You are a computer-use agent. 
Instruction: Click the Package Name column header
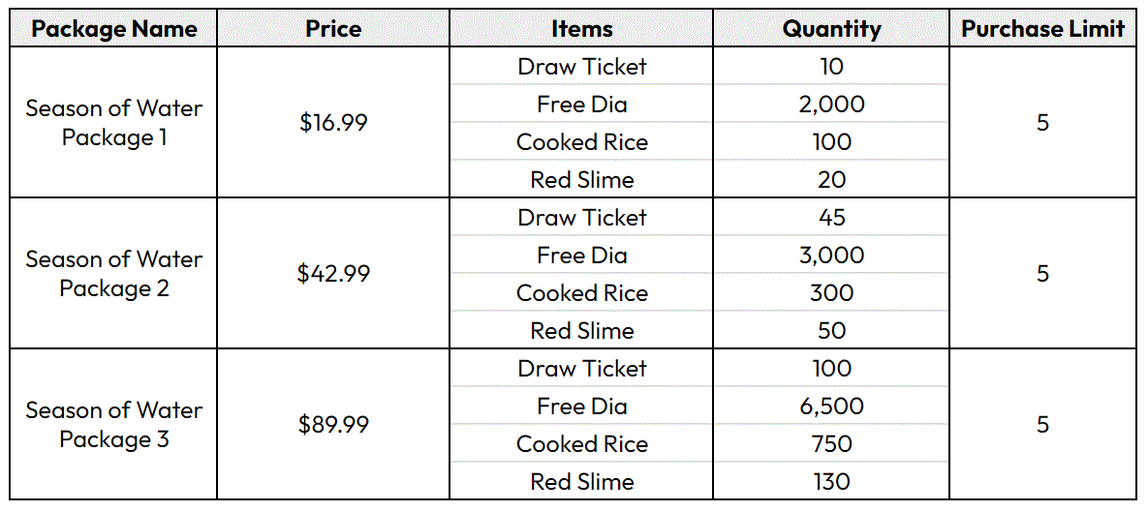[x=114, y=28]
